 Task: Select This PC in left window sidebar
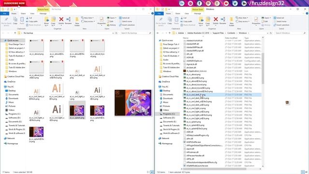(11, 87)
